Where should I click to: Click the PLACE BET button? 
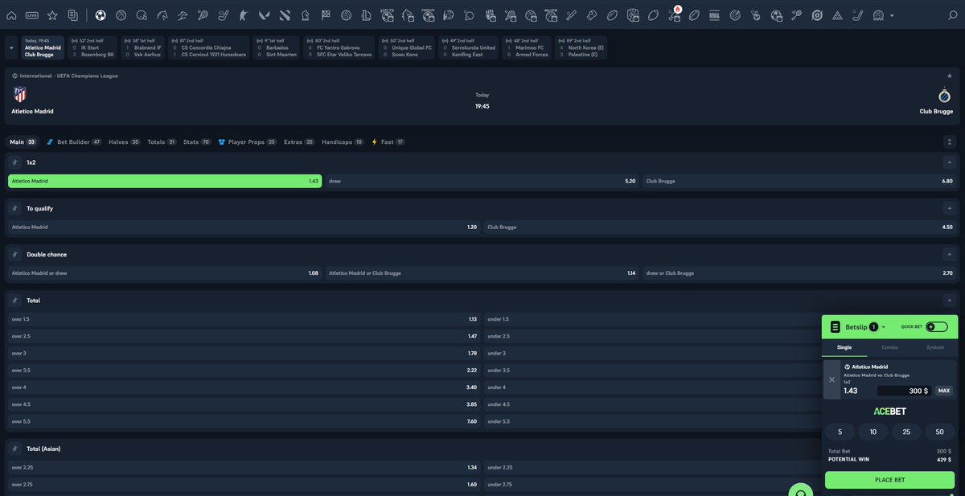pos(889,480)
